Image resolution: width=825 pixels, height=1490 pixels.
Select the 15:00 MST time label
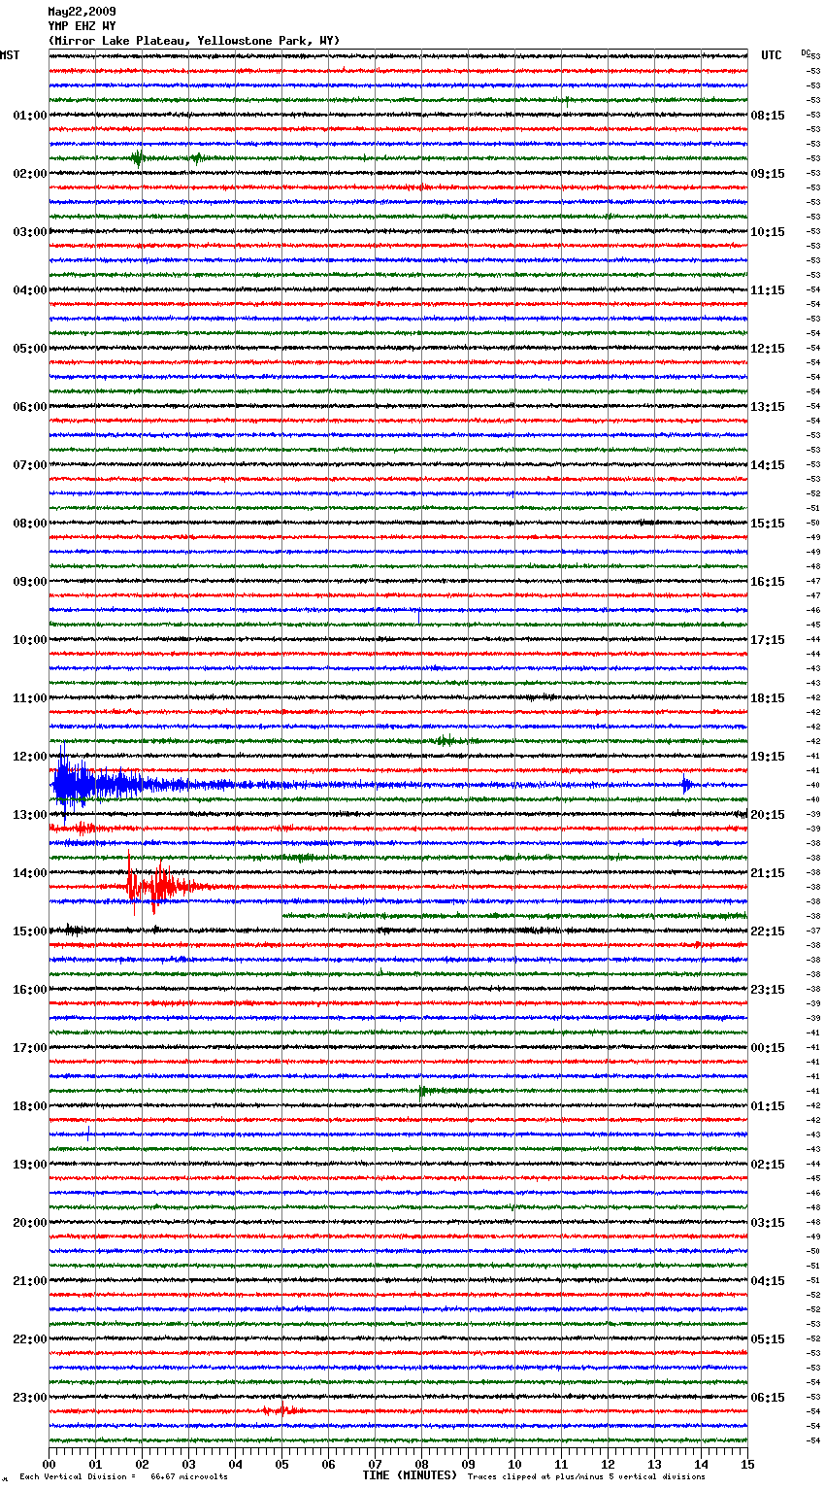[x=29, y=931]
